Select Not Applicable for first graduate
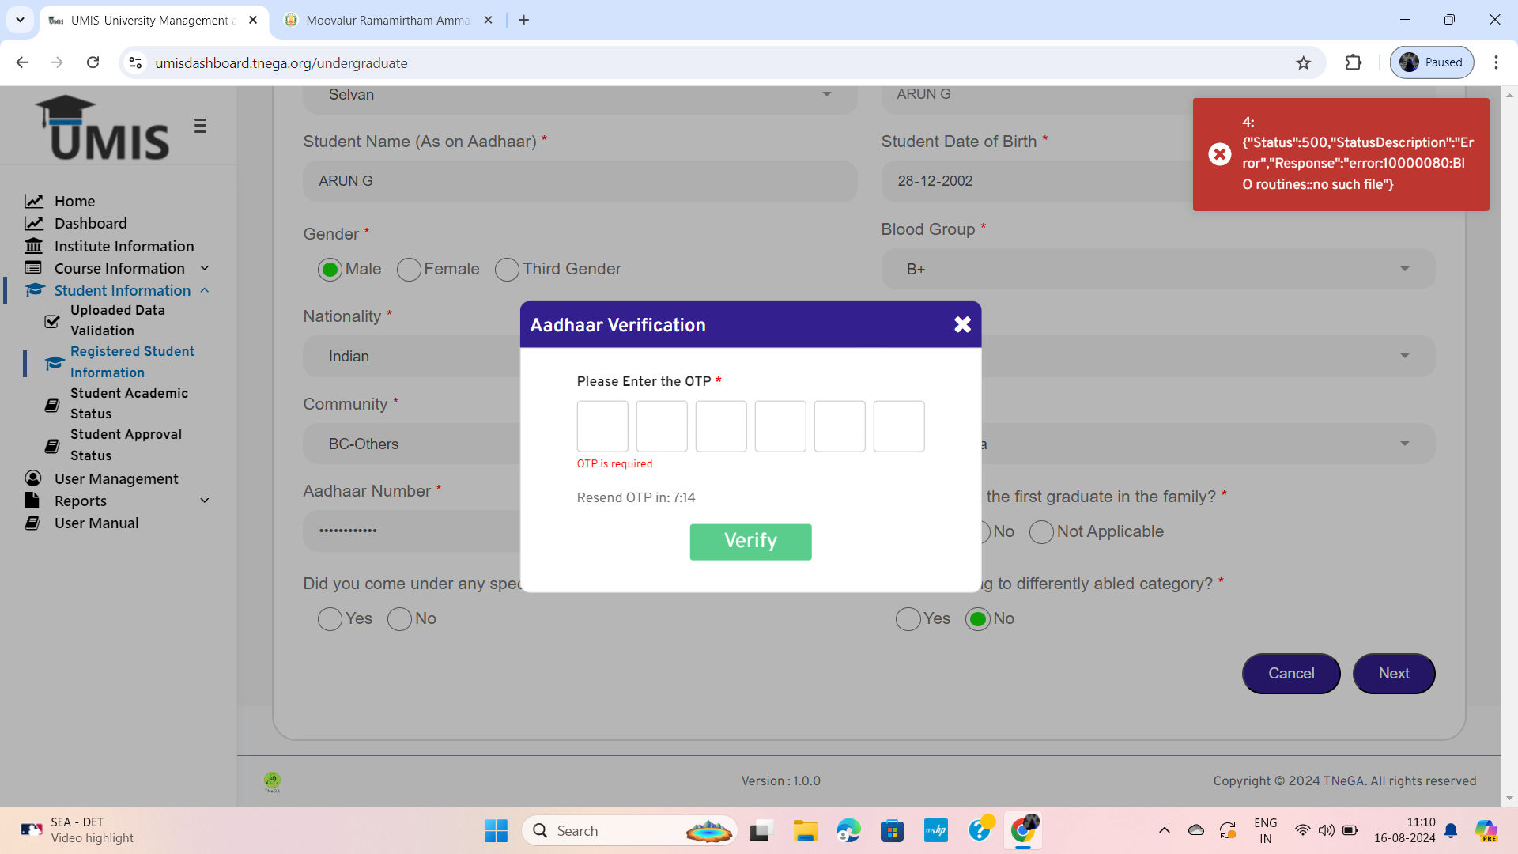This screenshot has height=854, width=1518. (1041, 532)
